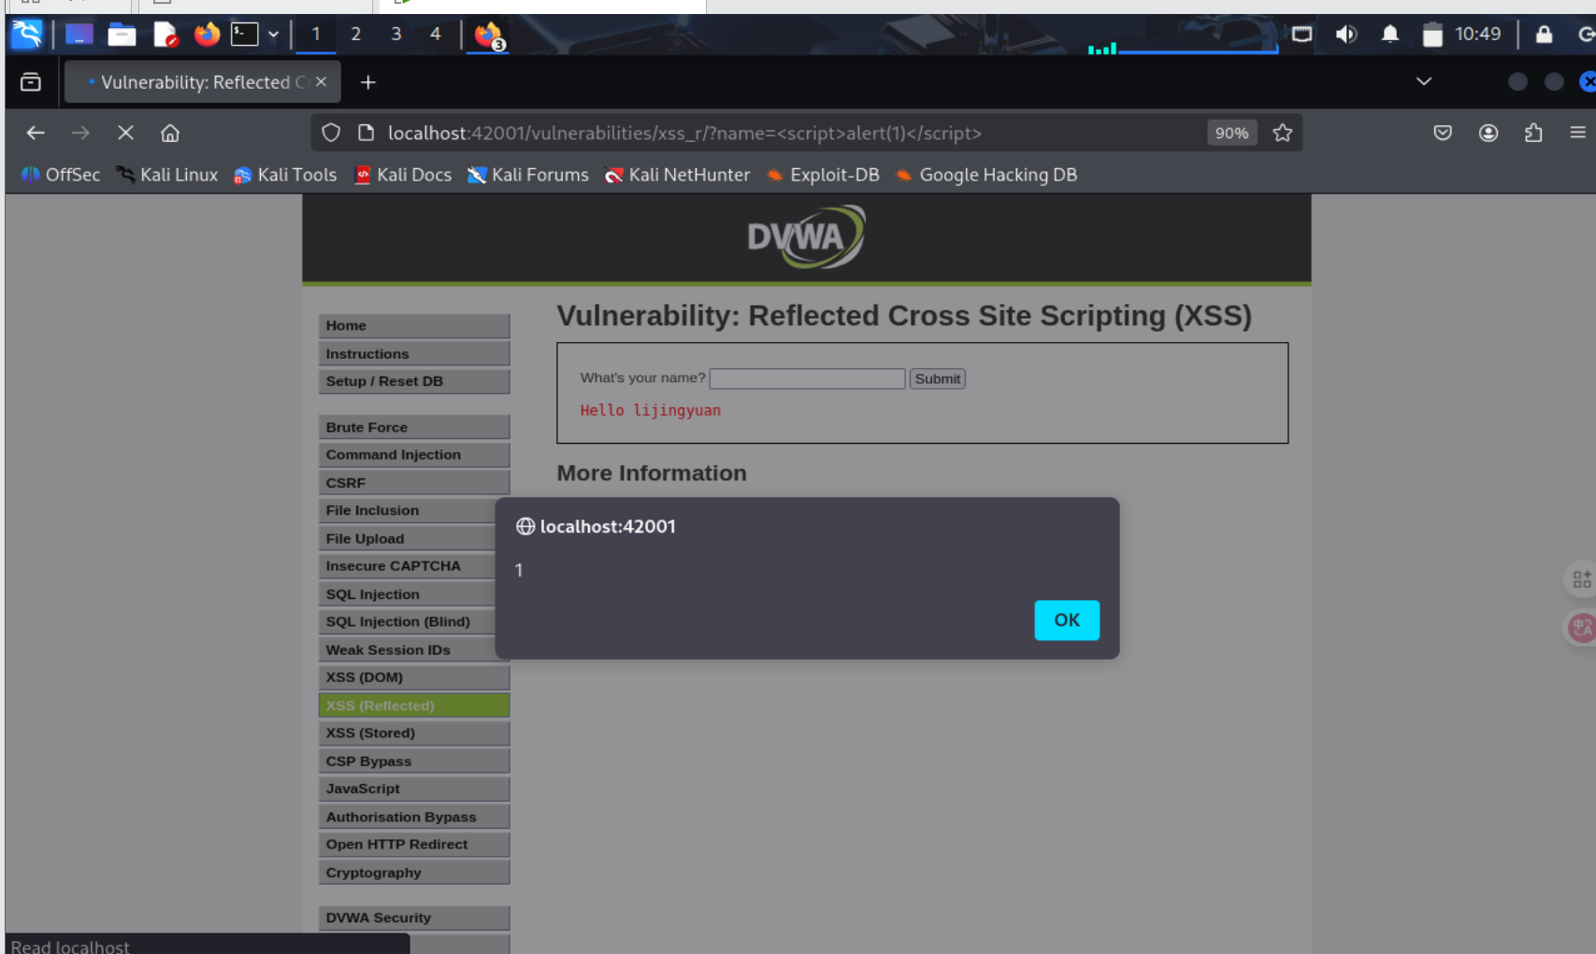Image resolution: width=1596 pixels, height=954 pixels.
Task: Close the Vulnerability: Reflected tab
Action: click(321, 82)
